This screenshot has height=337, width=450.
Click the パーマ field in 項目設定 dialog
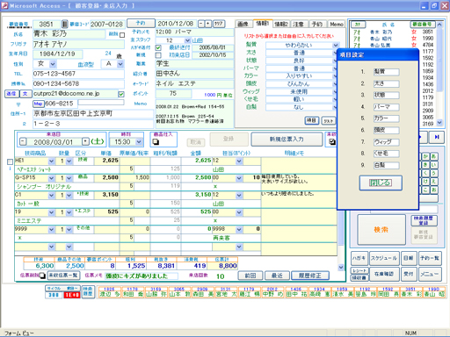point(386,107)
